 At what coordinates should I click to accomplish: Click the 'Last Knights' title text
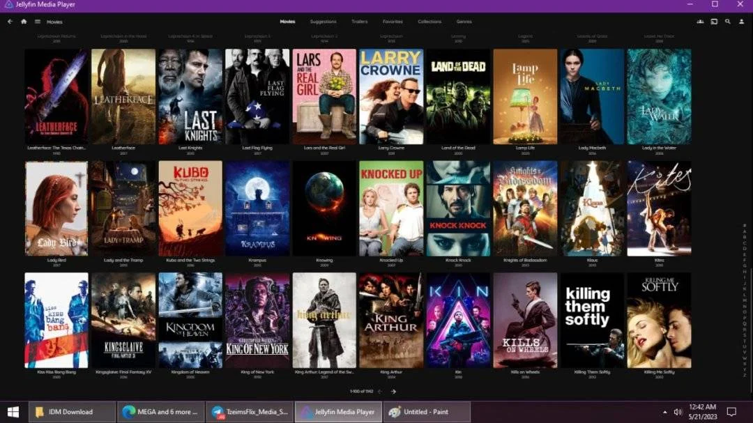point(190,148)
